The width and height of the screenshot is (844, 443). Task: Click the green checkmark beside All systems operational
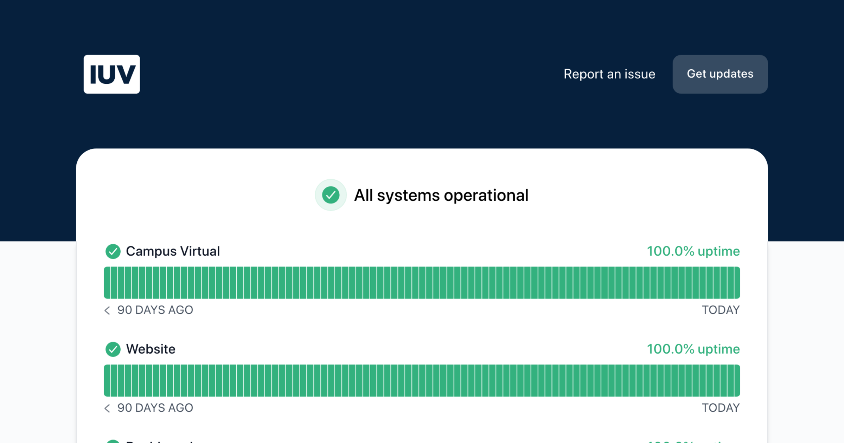click(331, 195)
